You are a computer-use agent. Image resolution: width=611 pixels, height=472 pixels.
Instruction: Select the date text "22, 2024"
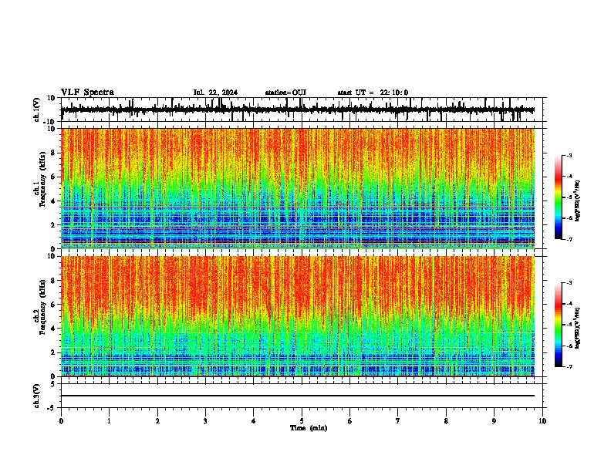[222, 93]
